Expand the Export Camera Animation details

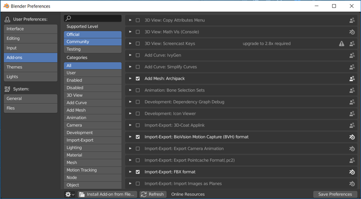click(130, 149)
